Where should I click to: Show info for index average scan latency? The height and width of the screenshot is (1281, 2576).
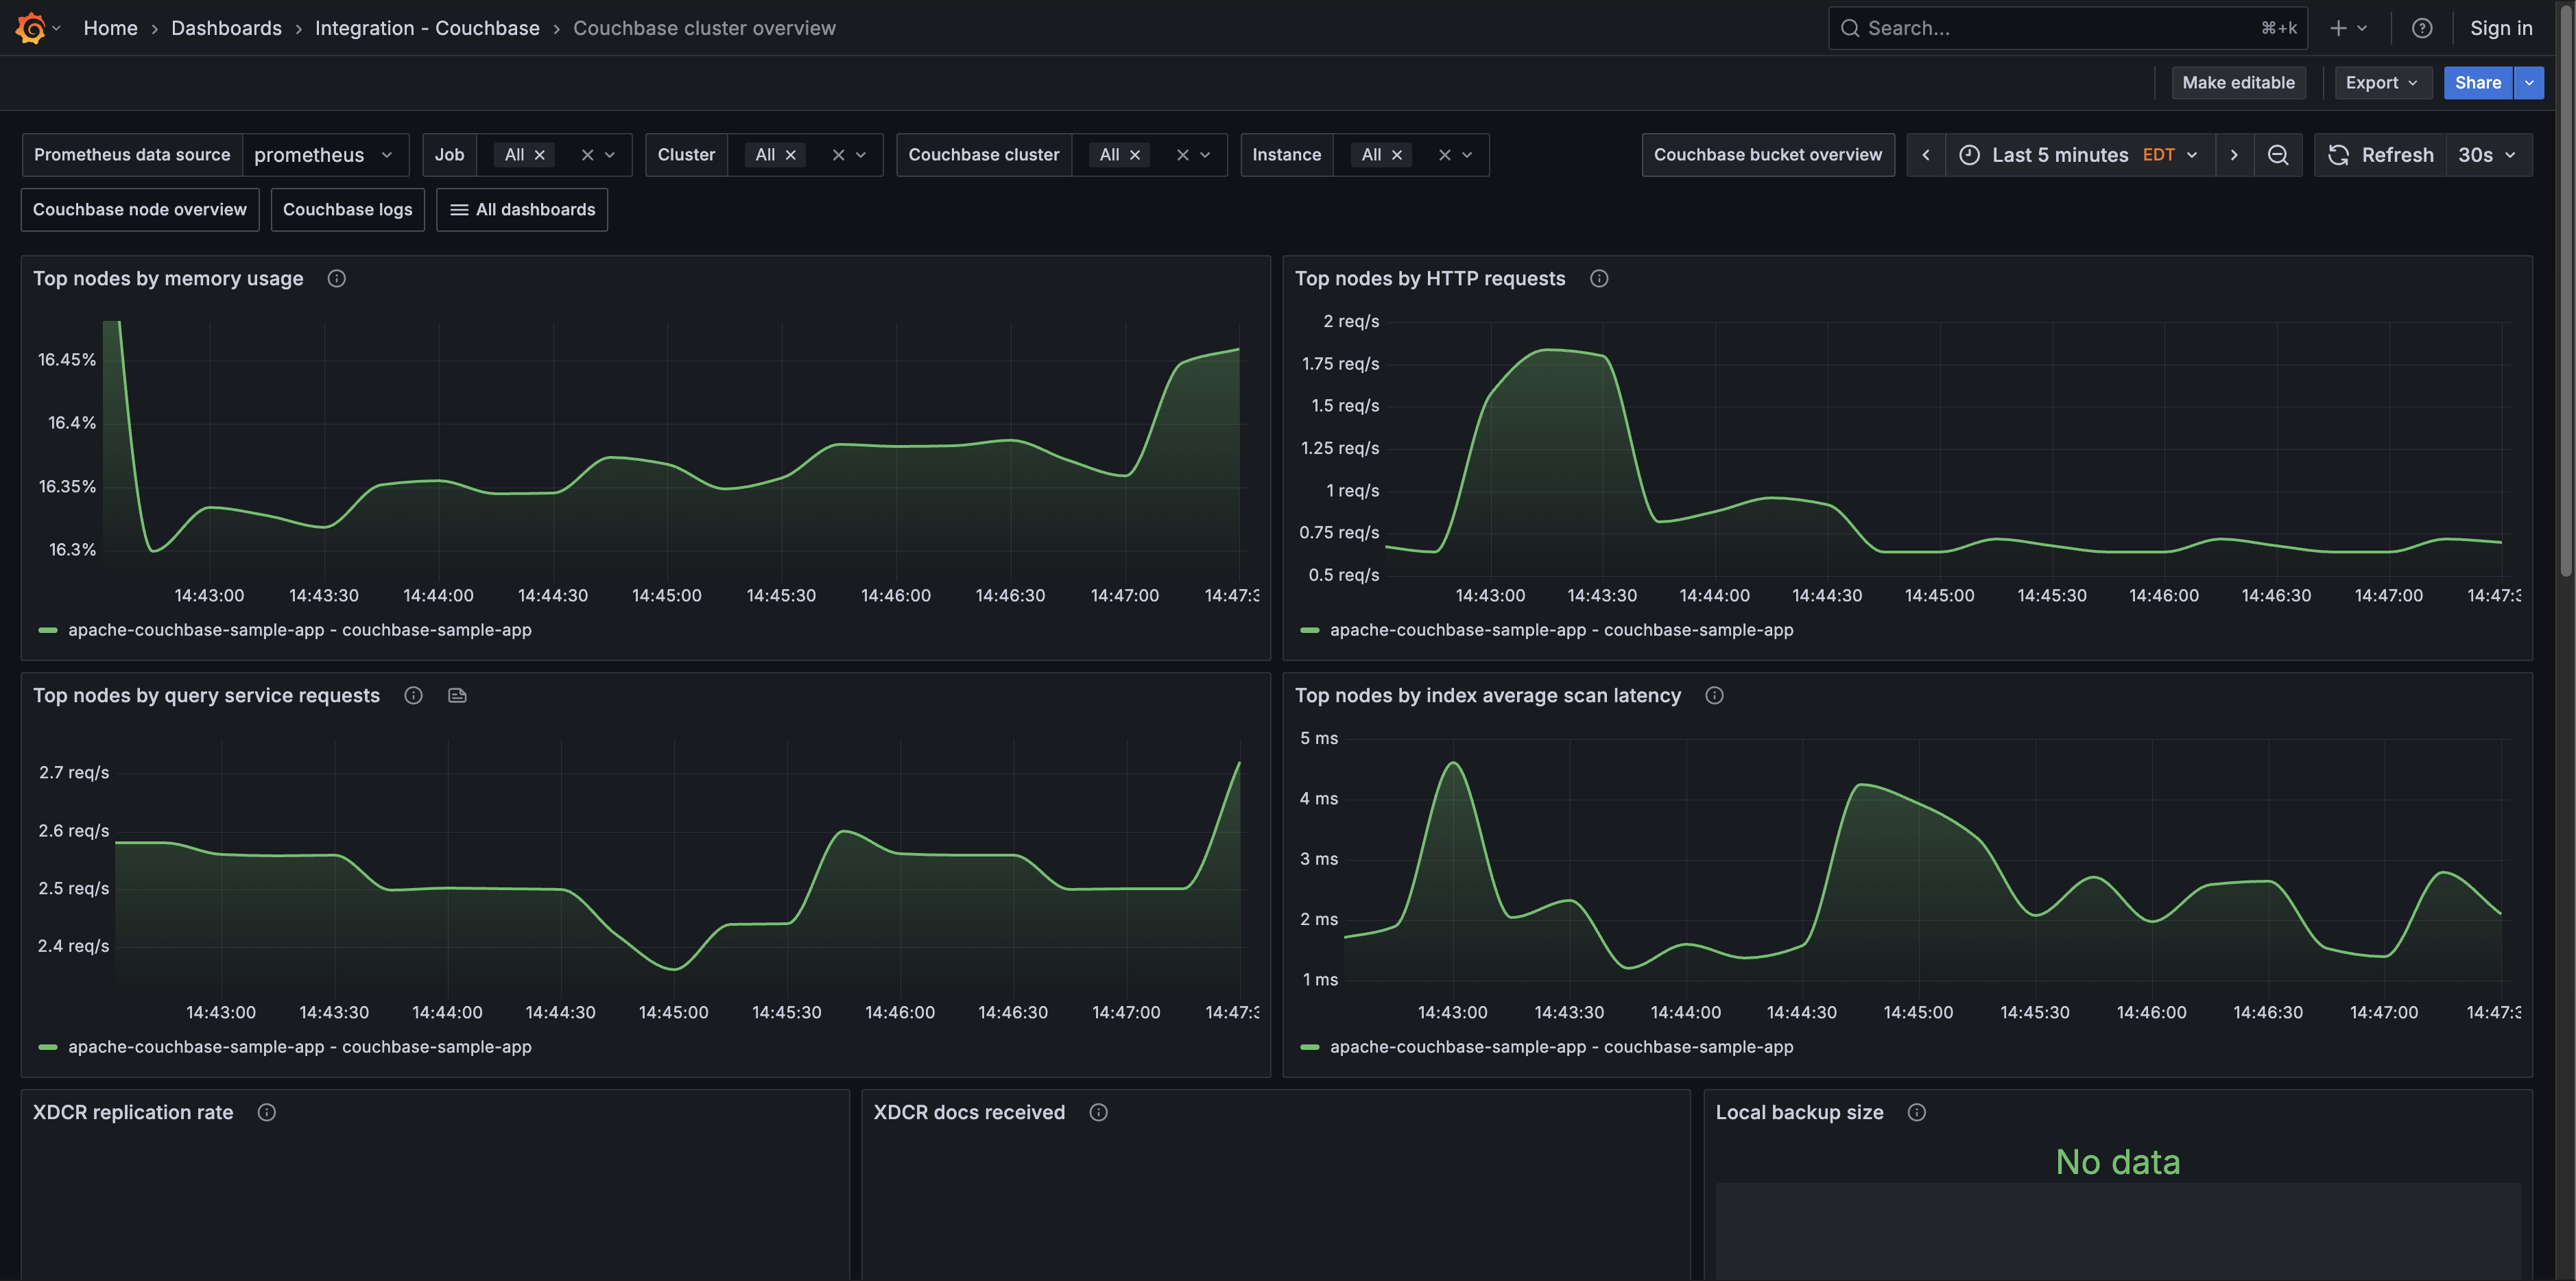[1713, 696]
